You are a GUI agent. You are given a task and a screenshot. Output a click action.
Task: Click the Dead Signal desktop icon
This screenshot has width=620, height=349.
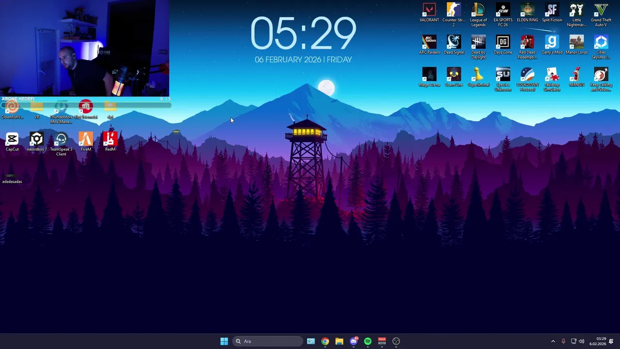[454, 45]
